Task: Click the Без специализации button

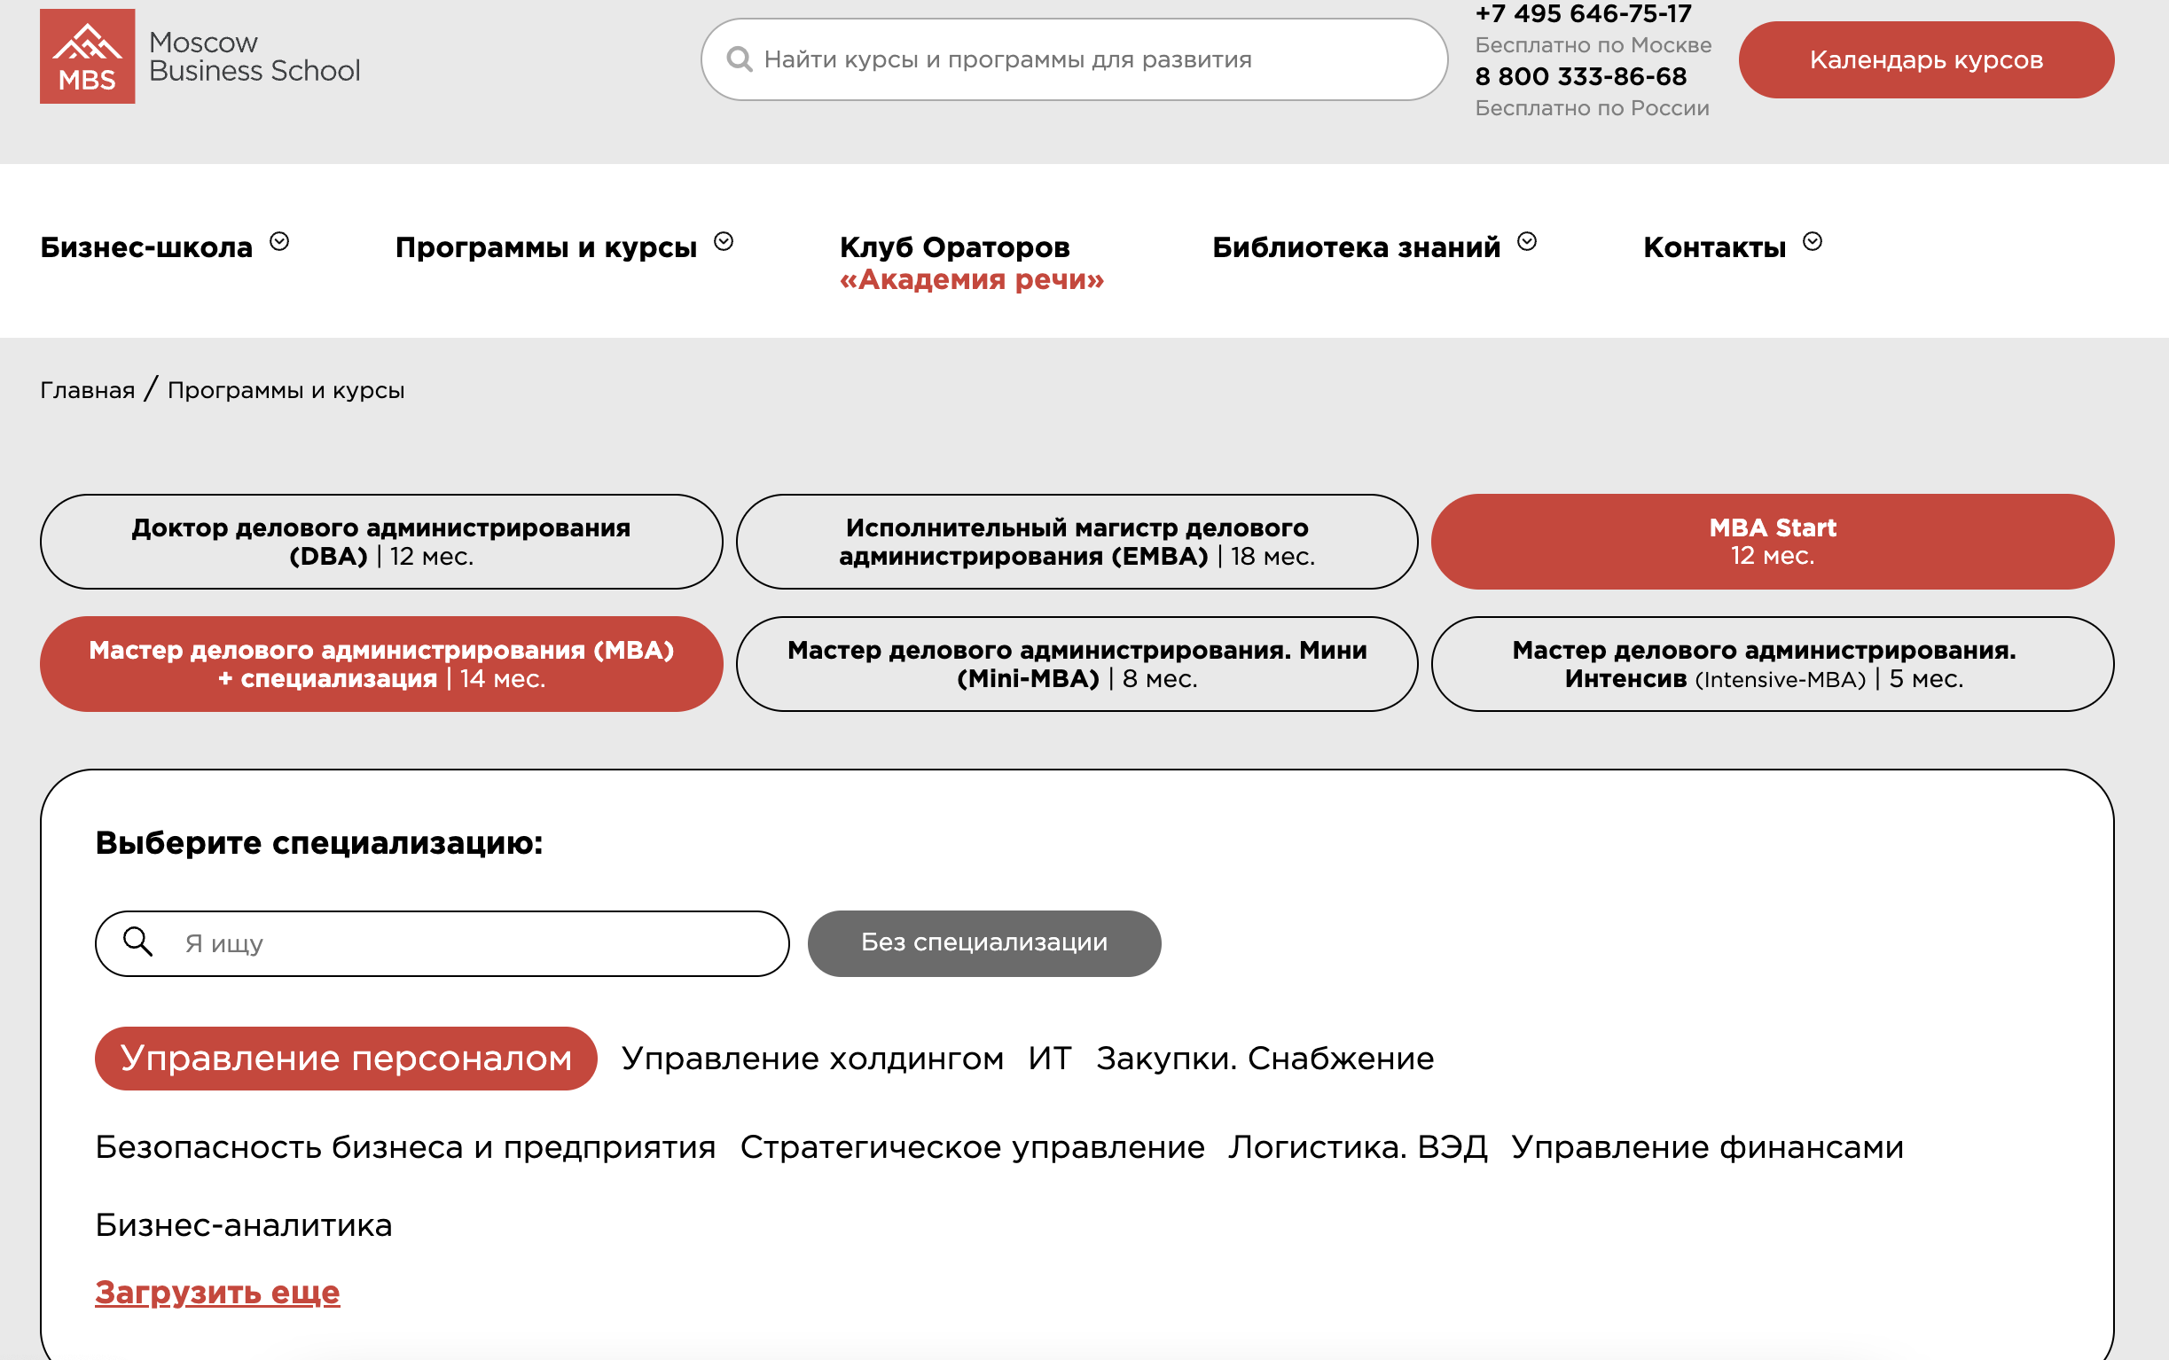Action: [983, 942]
